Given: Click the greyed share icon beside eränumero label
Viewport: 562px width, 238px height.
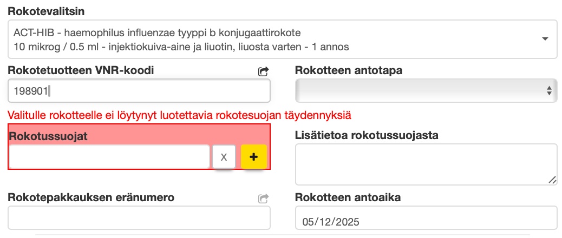Looking at the screenshot, I should (264, 199).
